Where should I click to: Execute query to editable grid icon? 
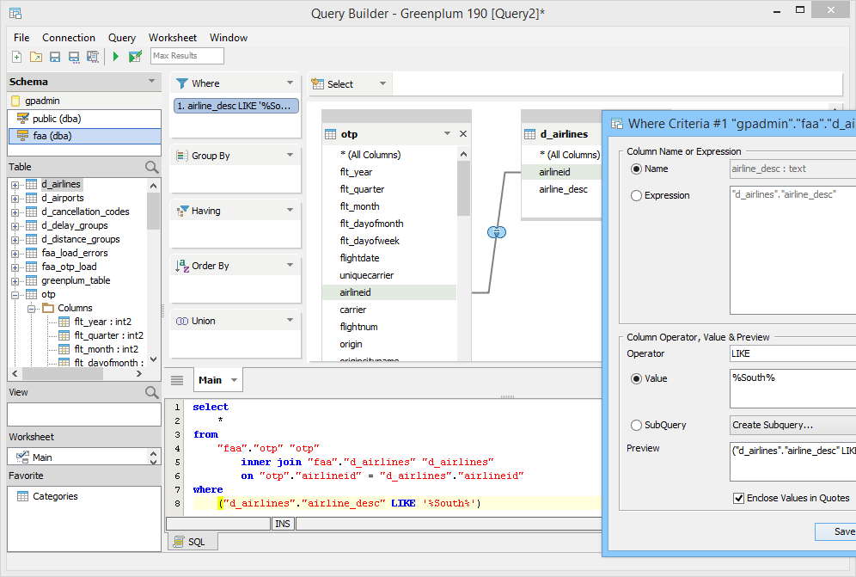pos(135,56)
